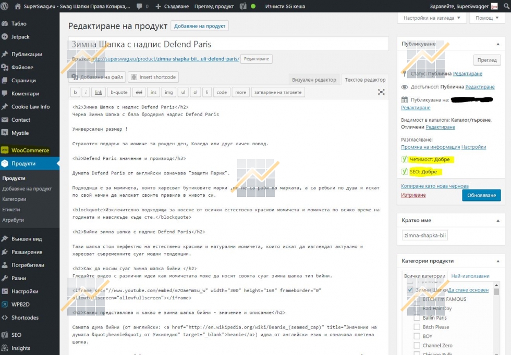The width and height of the screenshot is (511, 355).
Task: Collapse the Публикуване panel
Action: coord(498,44)
